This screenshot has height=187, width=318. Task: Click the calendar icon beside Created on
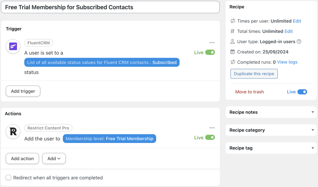pyautogui.click(x=233, y=51)
